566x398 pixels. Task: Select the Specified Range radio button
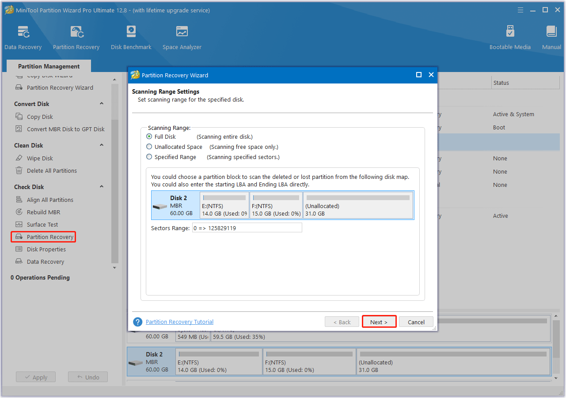click(149, 157)
